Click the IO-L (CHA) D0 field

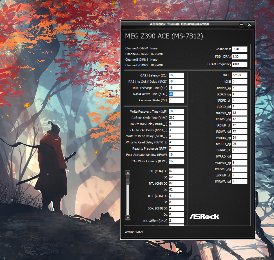(176, 196)
